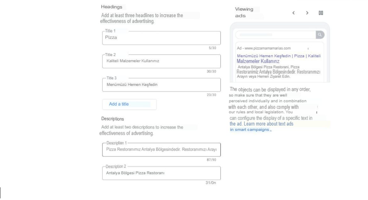368x200 pixels.
Task: Show the next ad preview with right chevron
Action: (x=307, y=13)
